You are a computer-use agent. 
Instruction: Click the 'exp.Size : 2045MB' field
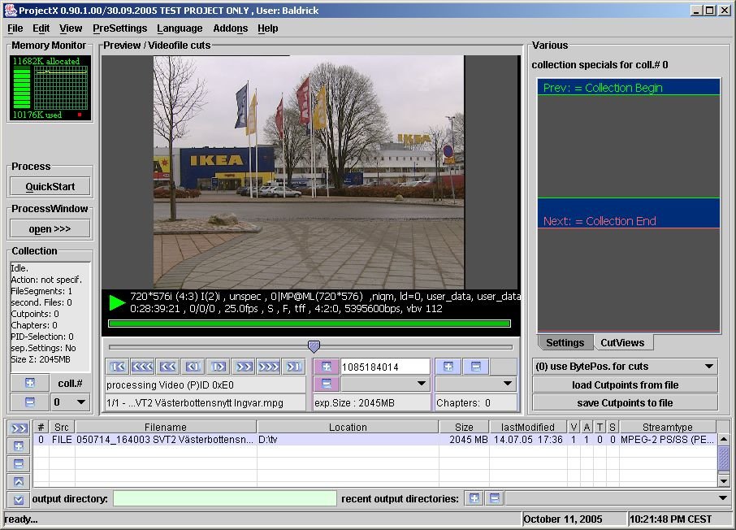372,402
